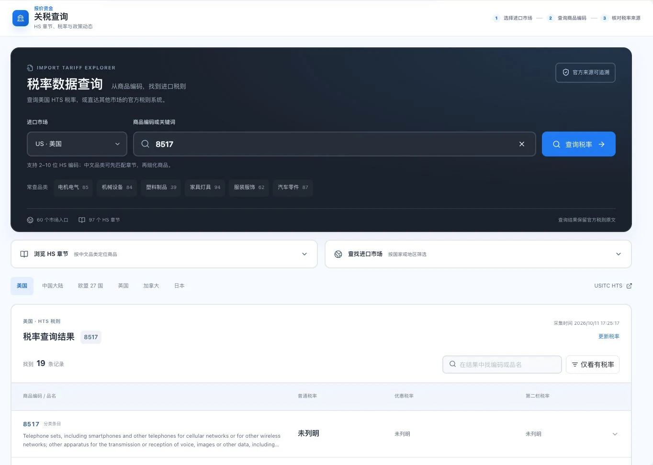Image resolution: width=653 pixels, height=465 pixels.
Task: Select the 日本 market tab
Action: click(x=180, y=286)
